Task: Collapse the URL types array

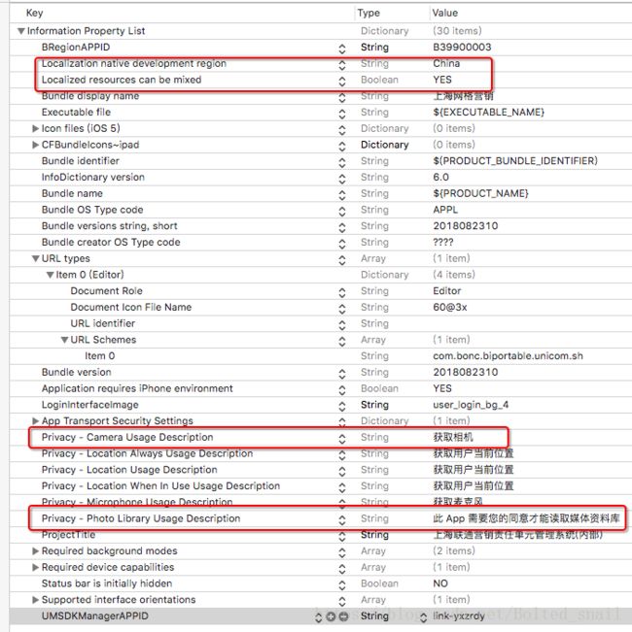Action: coord(36,259)
